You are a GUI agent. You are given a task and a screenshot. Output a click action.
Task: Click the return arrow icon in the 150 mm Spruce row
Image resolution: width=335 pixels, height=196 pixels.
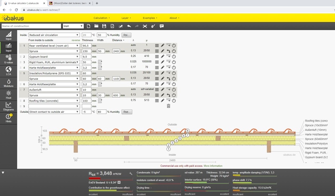(x=168, y=51)
